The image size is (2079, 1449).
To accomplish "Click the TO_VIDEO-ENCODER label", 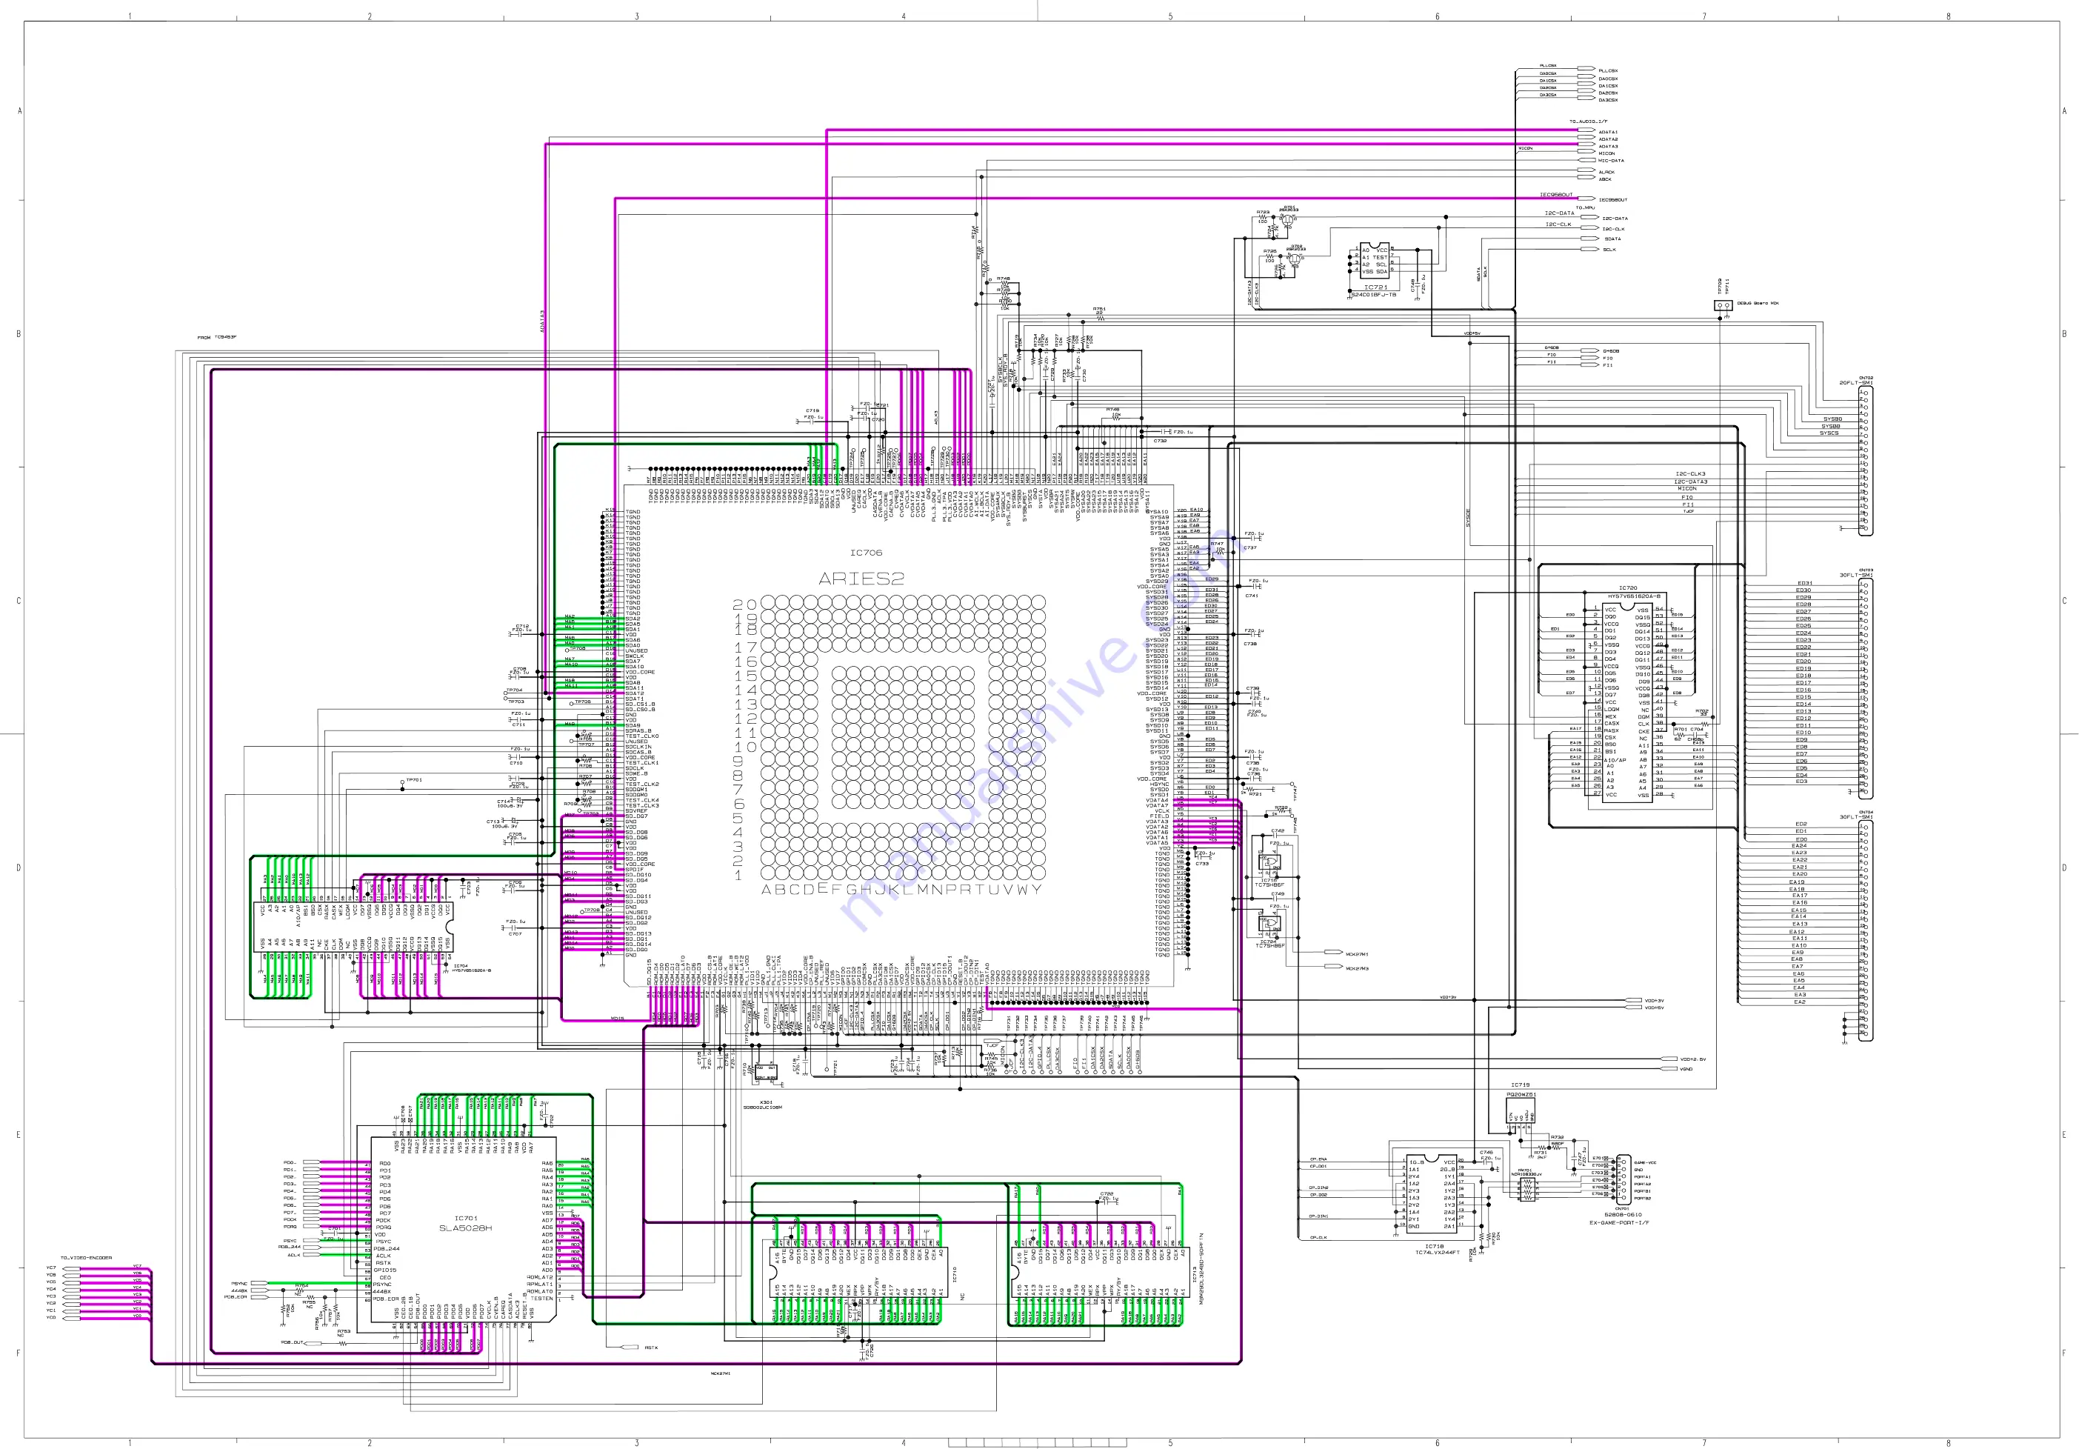I will (86, 1258).
